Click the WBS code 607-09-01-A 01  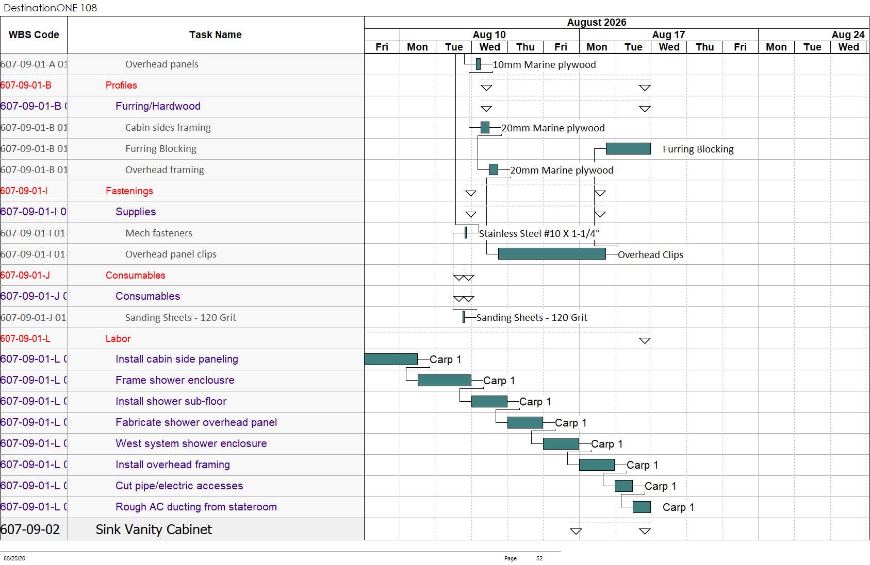pos(34,64)
